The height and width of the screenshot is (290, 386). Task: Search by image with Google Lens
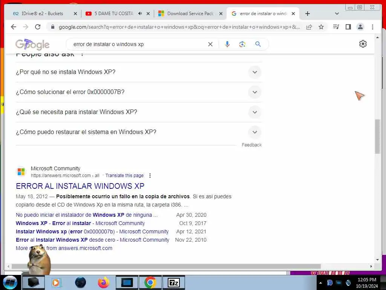pos(242,44)
